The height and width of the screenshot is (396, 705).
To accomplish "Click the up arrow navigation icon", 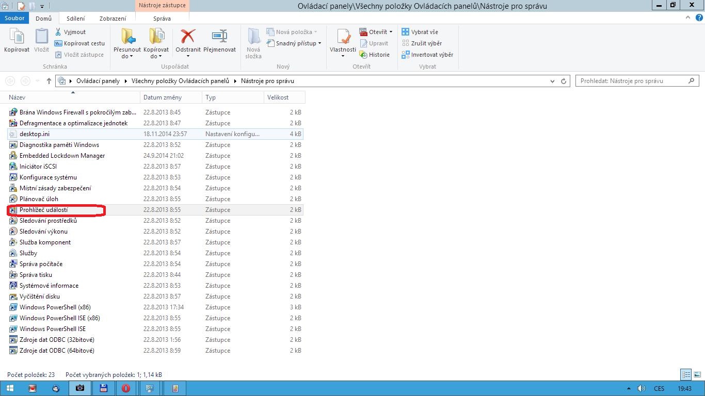I will coord(49,81).
